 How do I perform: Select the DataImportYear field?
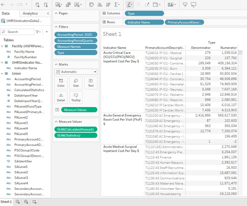(x=26, y=96)
